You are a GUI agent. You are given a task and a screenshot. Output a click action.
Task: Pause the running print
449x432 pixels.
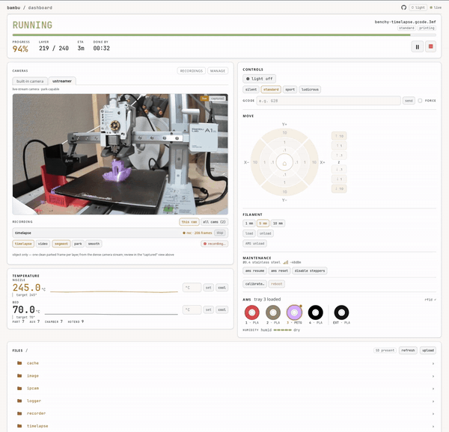point(418,46)
